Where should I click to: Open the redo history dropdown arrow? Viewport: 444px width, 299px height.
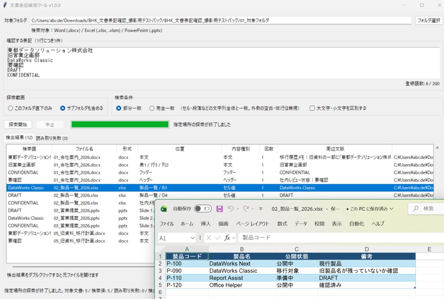pyautogui.click(x=253, y=209)
